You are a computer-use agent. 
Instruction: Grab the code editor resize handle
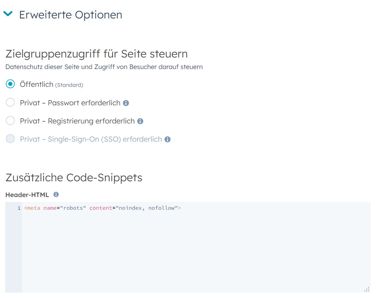[x=367, y=289]
